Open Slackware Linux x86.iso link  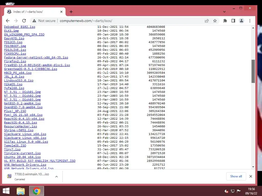[25, 138]
